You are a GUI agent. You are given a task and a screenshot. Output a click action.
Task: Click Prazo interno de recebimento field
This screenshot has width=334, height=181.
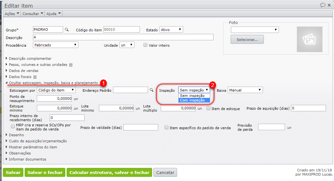67,118
